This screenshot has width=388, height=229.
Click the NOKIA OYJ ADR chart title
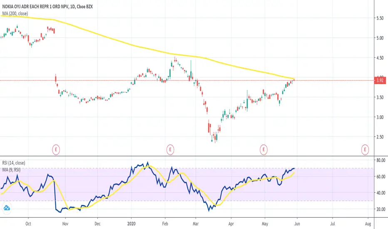coord(47,7)
